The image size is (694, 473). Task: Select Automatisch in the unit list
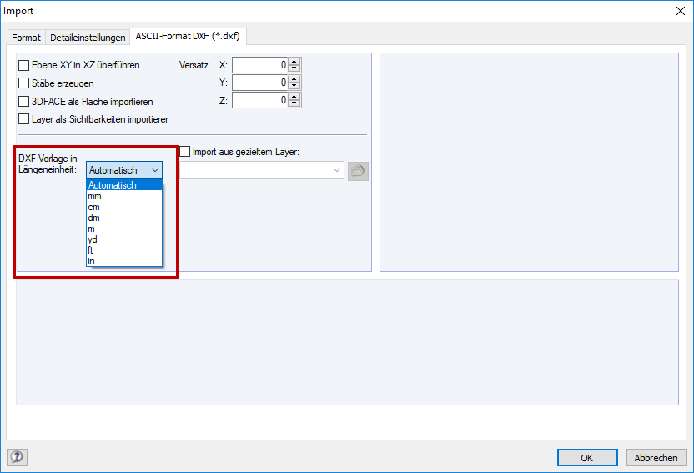point(124,185)
